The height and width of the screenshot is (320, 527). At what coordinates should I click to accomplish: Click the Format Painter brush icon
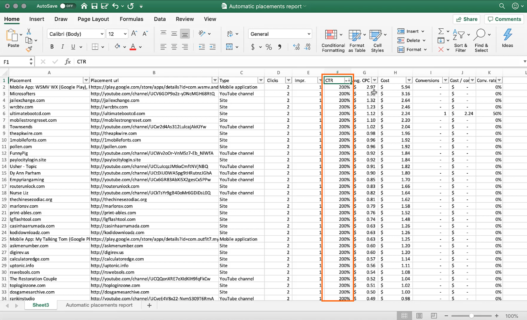(29, 49)
